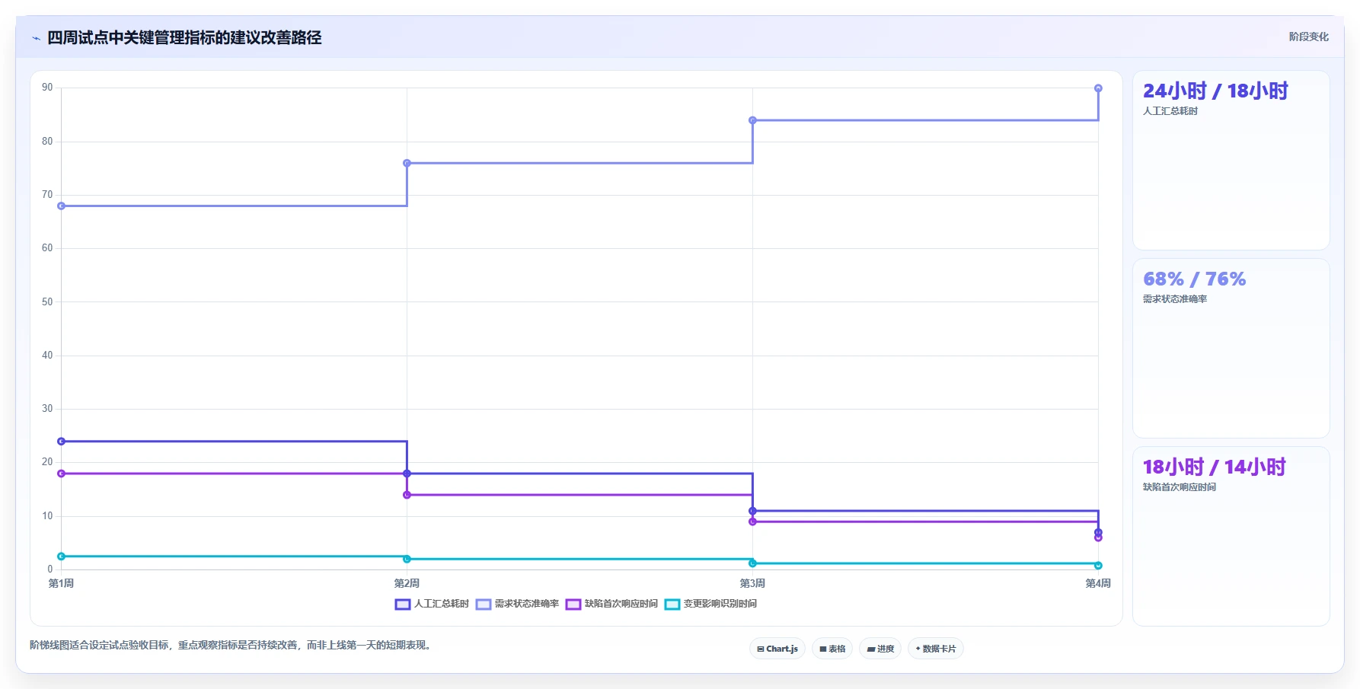Screen dimensions: 1360x689
Task: Click 需求状态准确率 data point at 第1周 (68)
Action: coord(62,206)
